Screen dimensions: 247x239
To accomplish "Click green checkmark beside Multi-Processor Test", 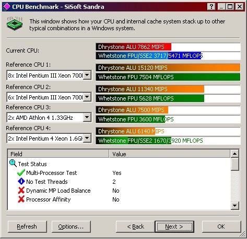I will pyautogui.click(x=21, y=172).
